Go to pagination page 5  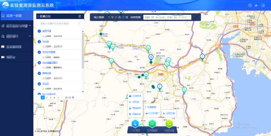58,97
